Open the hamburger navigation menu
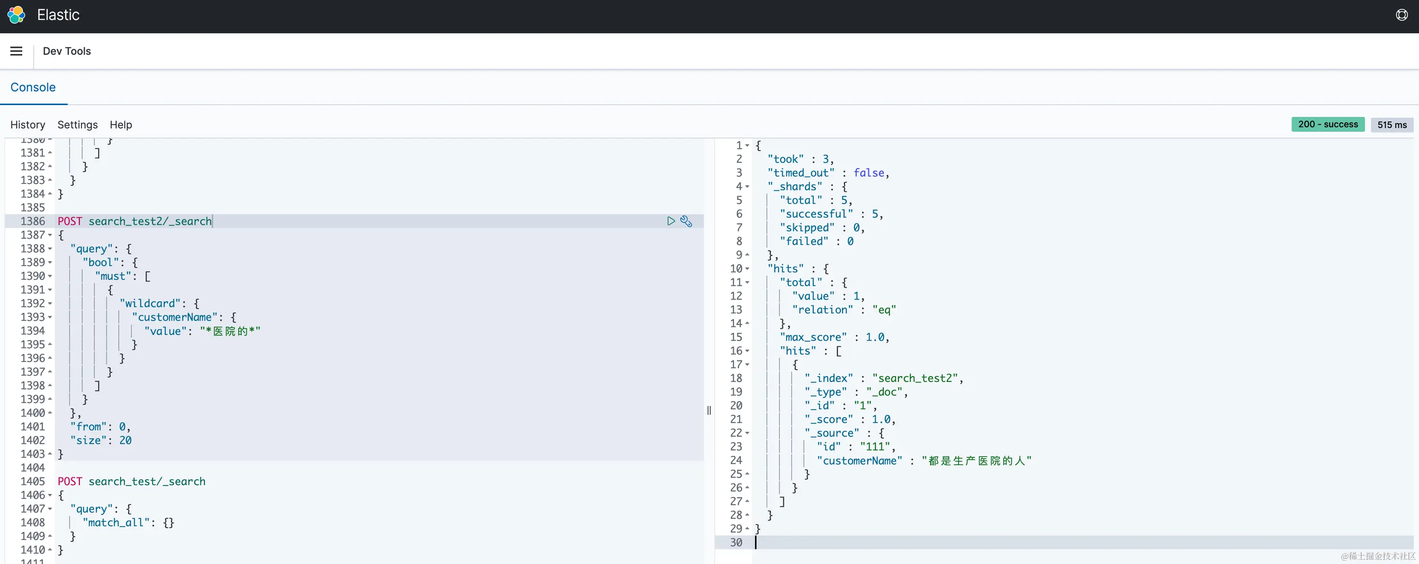The width and height of the screenshot is (1419, 564). click(x=16, y=51)
